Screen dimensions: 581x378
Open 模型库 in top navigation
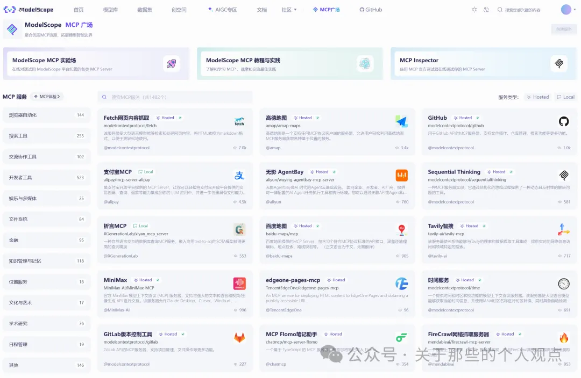coord(110,10)
